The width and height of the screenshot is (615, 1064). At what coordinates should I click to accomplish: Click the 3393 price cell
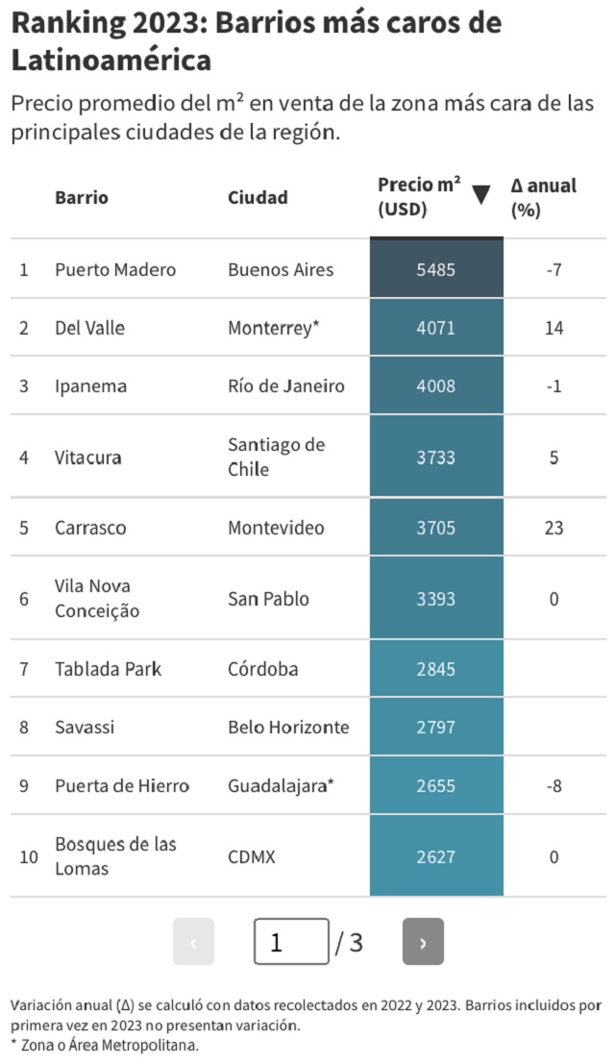(x=436, y=599)
